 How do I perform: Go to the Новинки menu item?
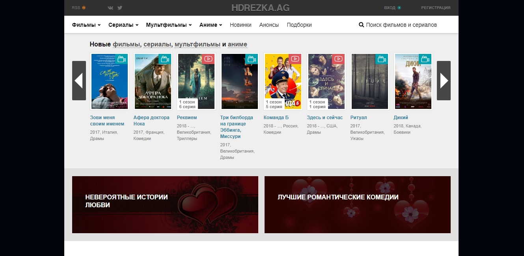(x=241, y=25)
